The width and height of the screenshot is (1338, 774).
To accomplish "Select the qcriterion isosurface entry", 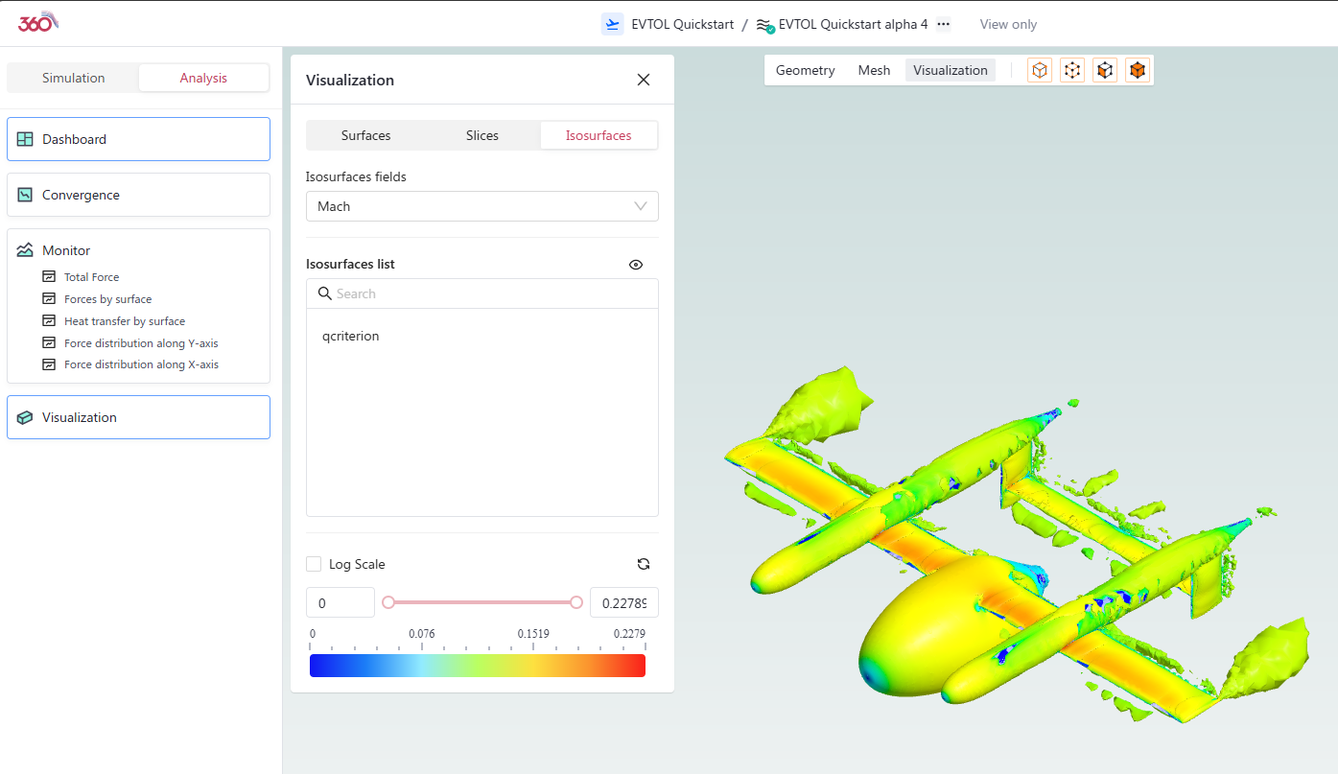I will point(351,337).
